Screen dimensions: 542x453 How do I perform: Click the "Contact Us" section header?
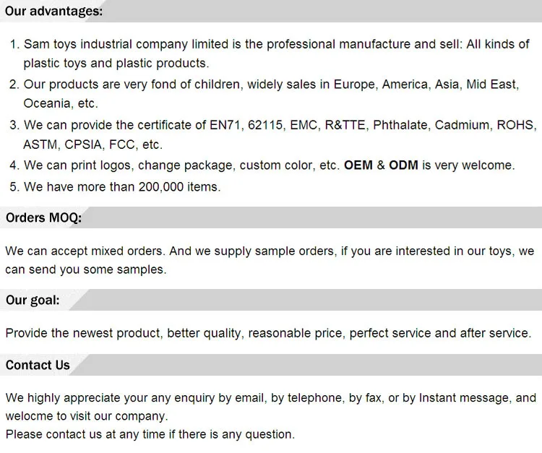[x=38, y=365]
